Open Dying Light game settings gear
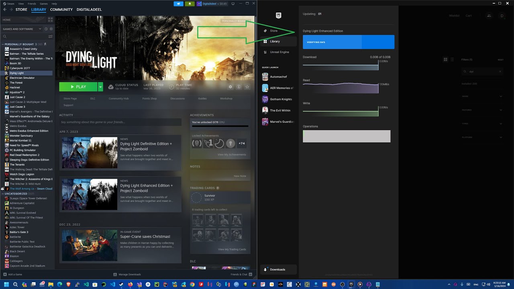The image size is (514, 289). (x=230, y=87)
